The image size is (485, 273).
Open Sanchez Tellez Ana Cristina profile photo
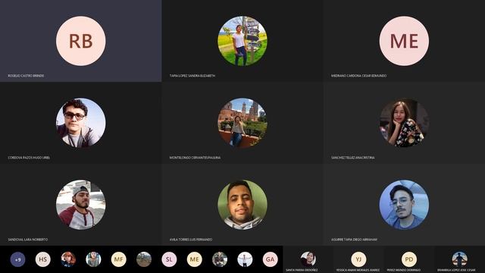click(x=404, y=123)
